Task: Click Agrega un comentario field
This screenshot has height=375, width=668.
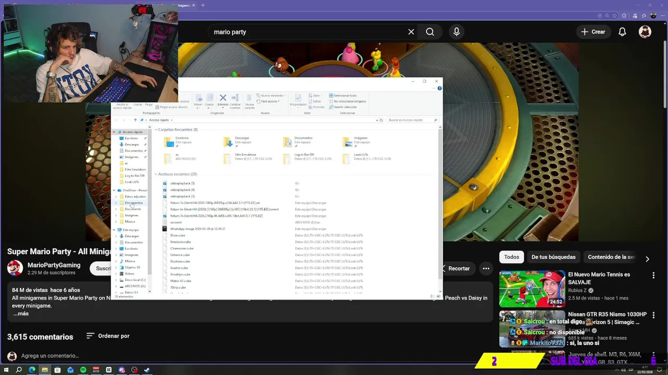Action: pyautogui.click(x=50, y=356)
